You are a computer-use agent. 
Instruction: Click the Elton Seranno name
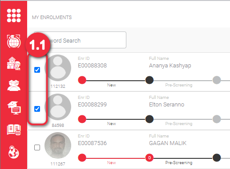pos(167,105)
